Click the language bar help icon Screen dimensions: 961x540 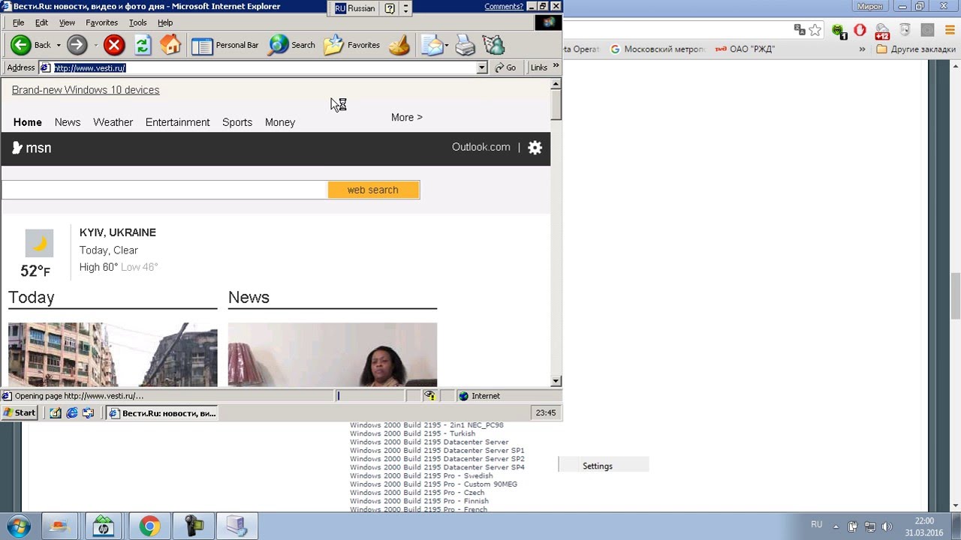(x=390, y=8)
